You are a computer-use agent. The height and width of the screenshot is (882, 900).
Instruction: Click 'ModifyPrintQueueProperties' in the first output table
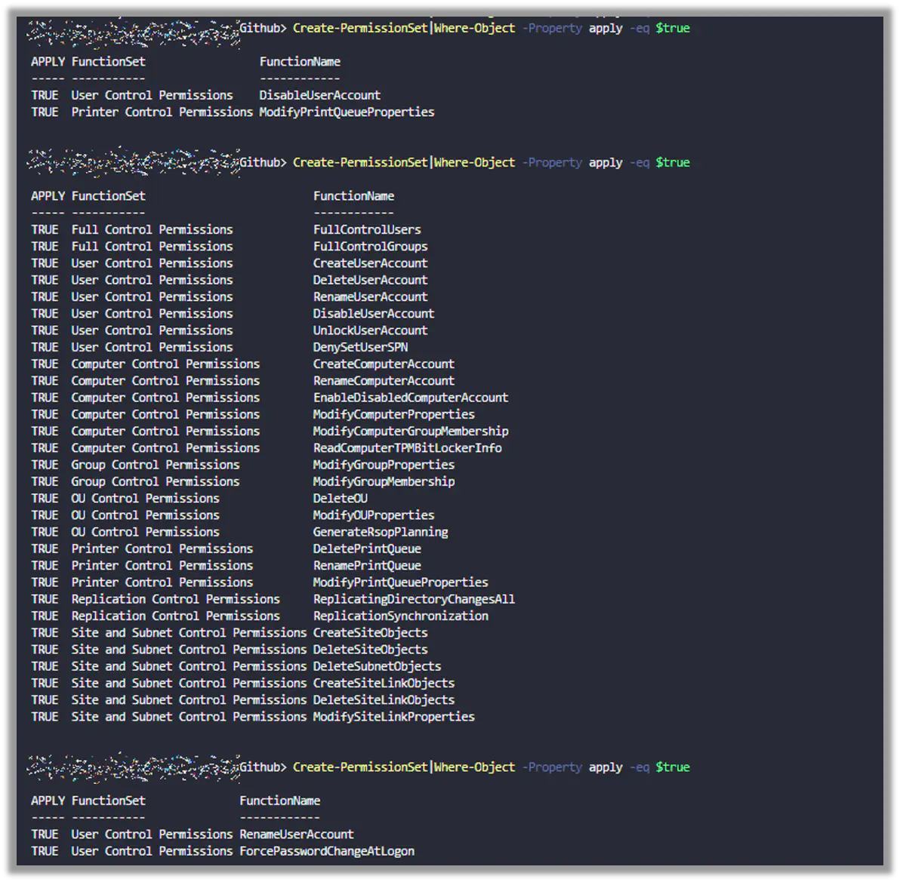tap(347, 112)
